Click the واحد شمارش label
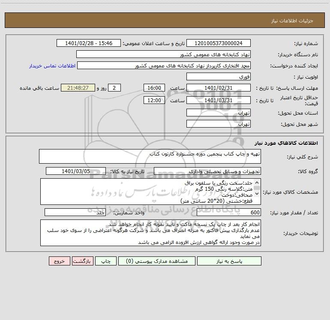Image resolution: width=330 pixels, height=320 pixels. pos(129,213)
